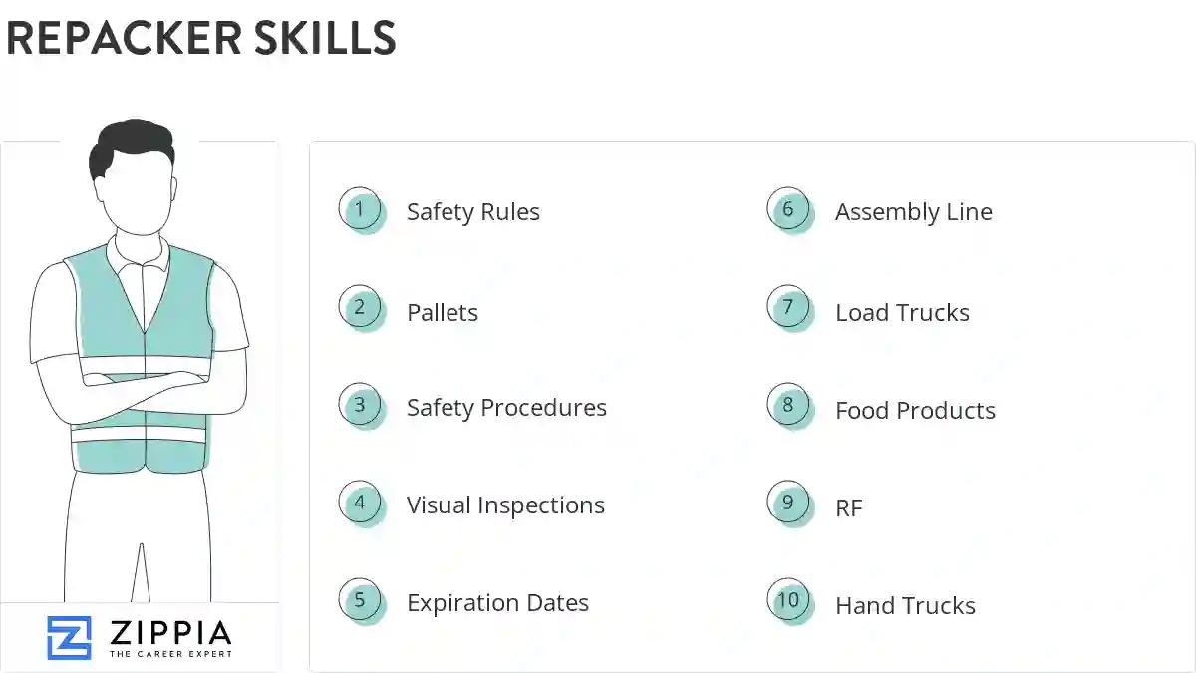Select the number 7 circle icon

(788, 307)
